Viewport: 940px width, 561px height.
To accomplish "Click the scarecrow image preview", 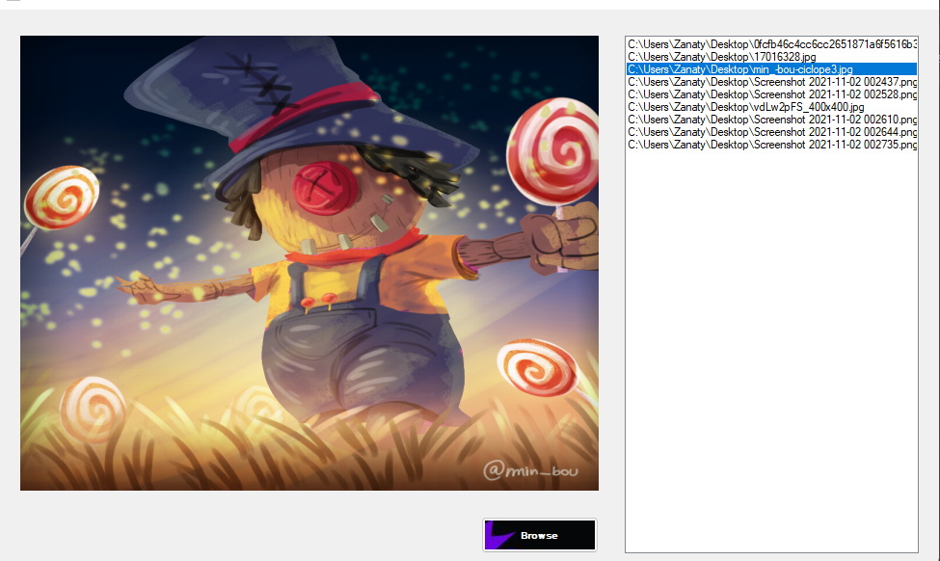I will [309, 263].
